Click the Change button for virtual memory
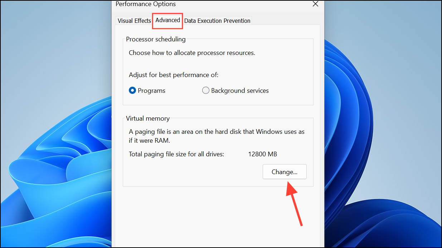 (284, 172)
